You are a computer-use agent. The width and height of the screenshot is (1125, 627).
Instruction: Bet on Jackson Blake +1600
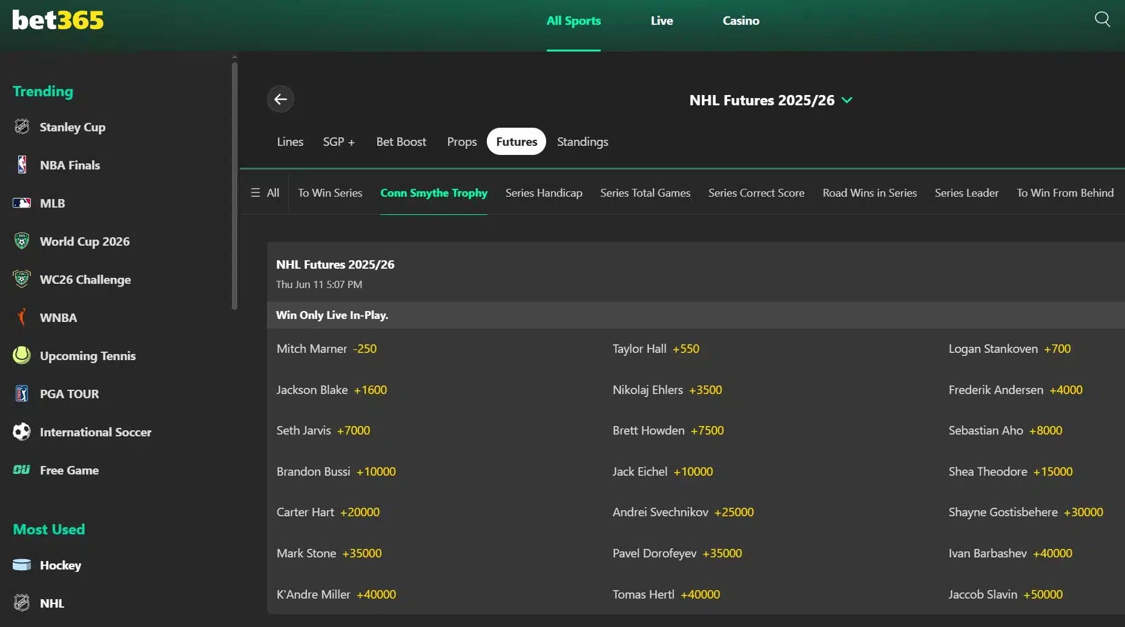(x=332, y=390)
